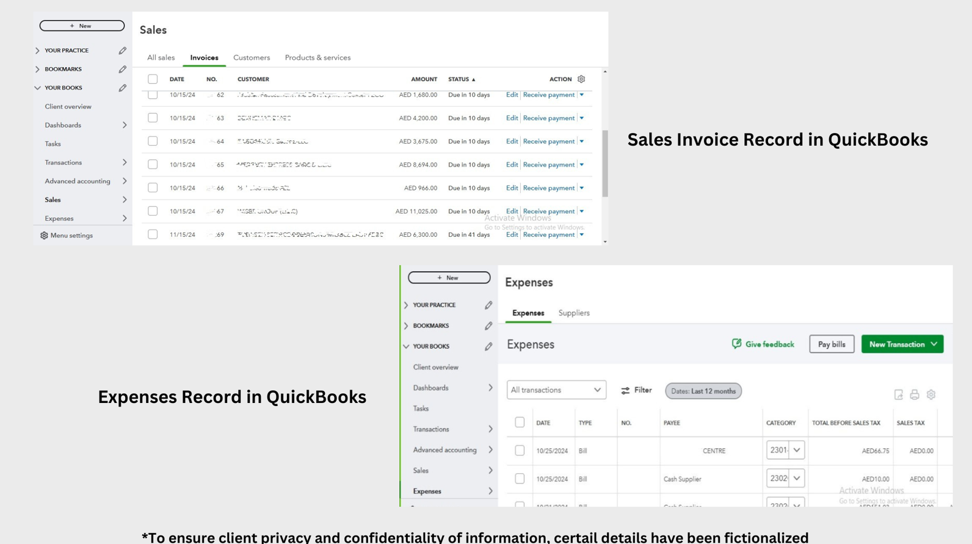This screenshot has width=972, height=544.
Task: Select all invoices header checkbox
Action: pos(153,79)
